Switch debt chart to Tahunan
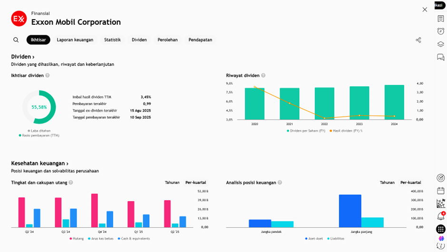 pos(172,182)
